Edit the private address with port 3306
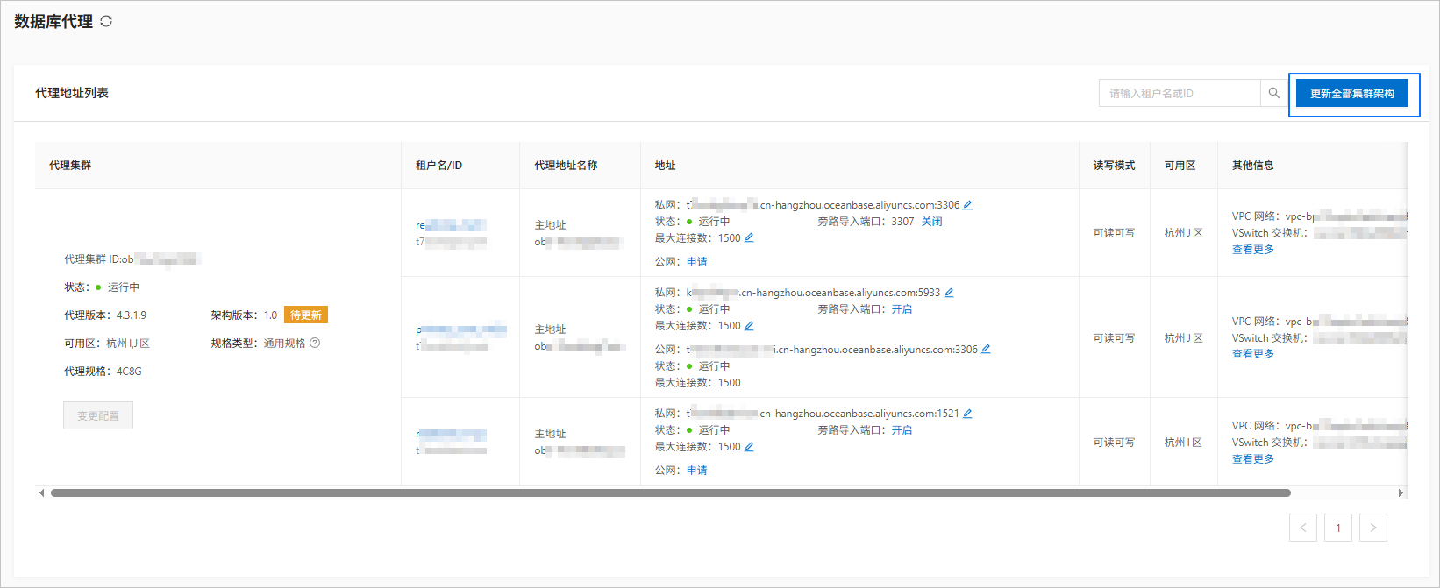This screenshot has height=588, width=1440. pos(967,205)
